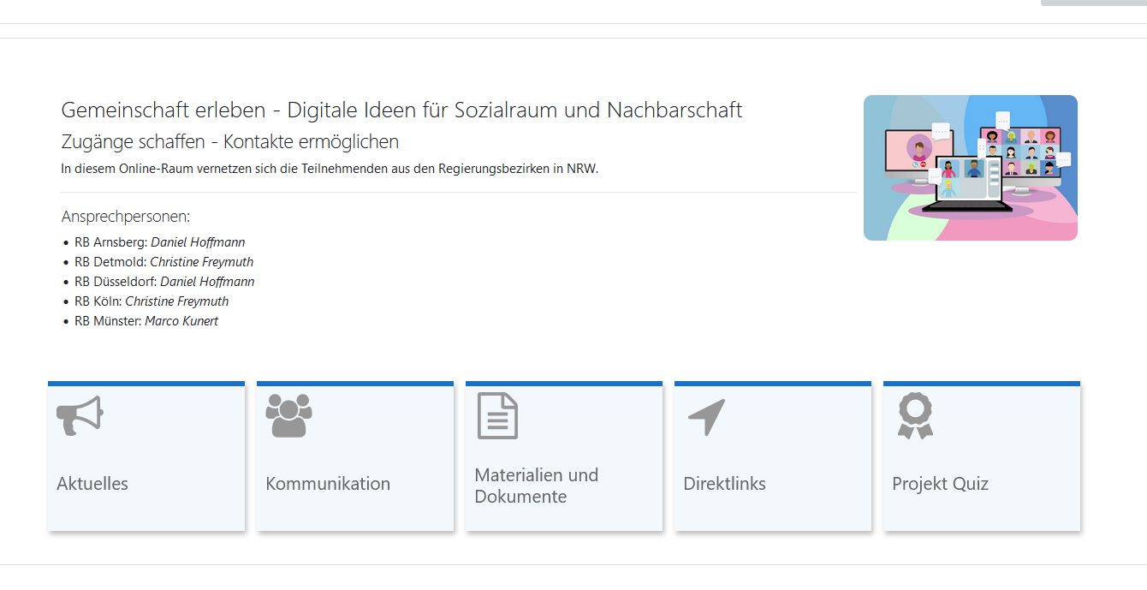Viewport: 1147px width, 590px height.
Task: Click the Gemeinschaft erleben main heading
Action: tap(401, 110)
